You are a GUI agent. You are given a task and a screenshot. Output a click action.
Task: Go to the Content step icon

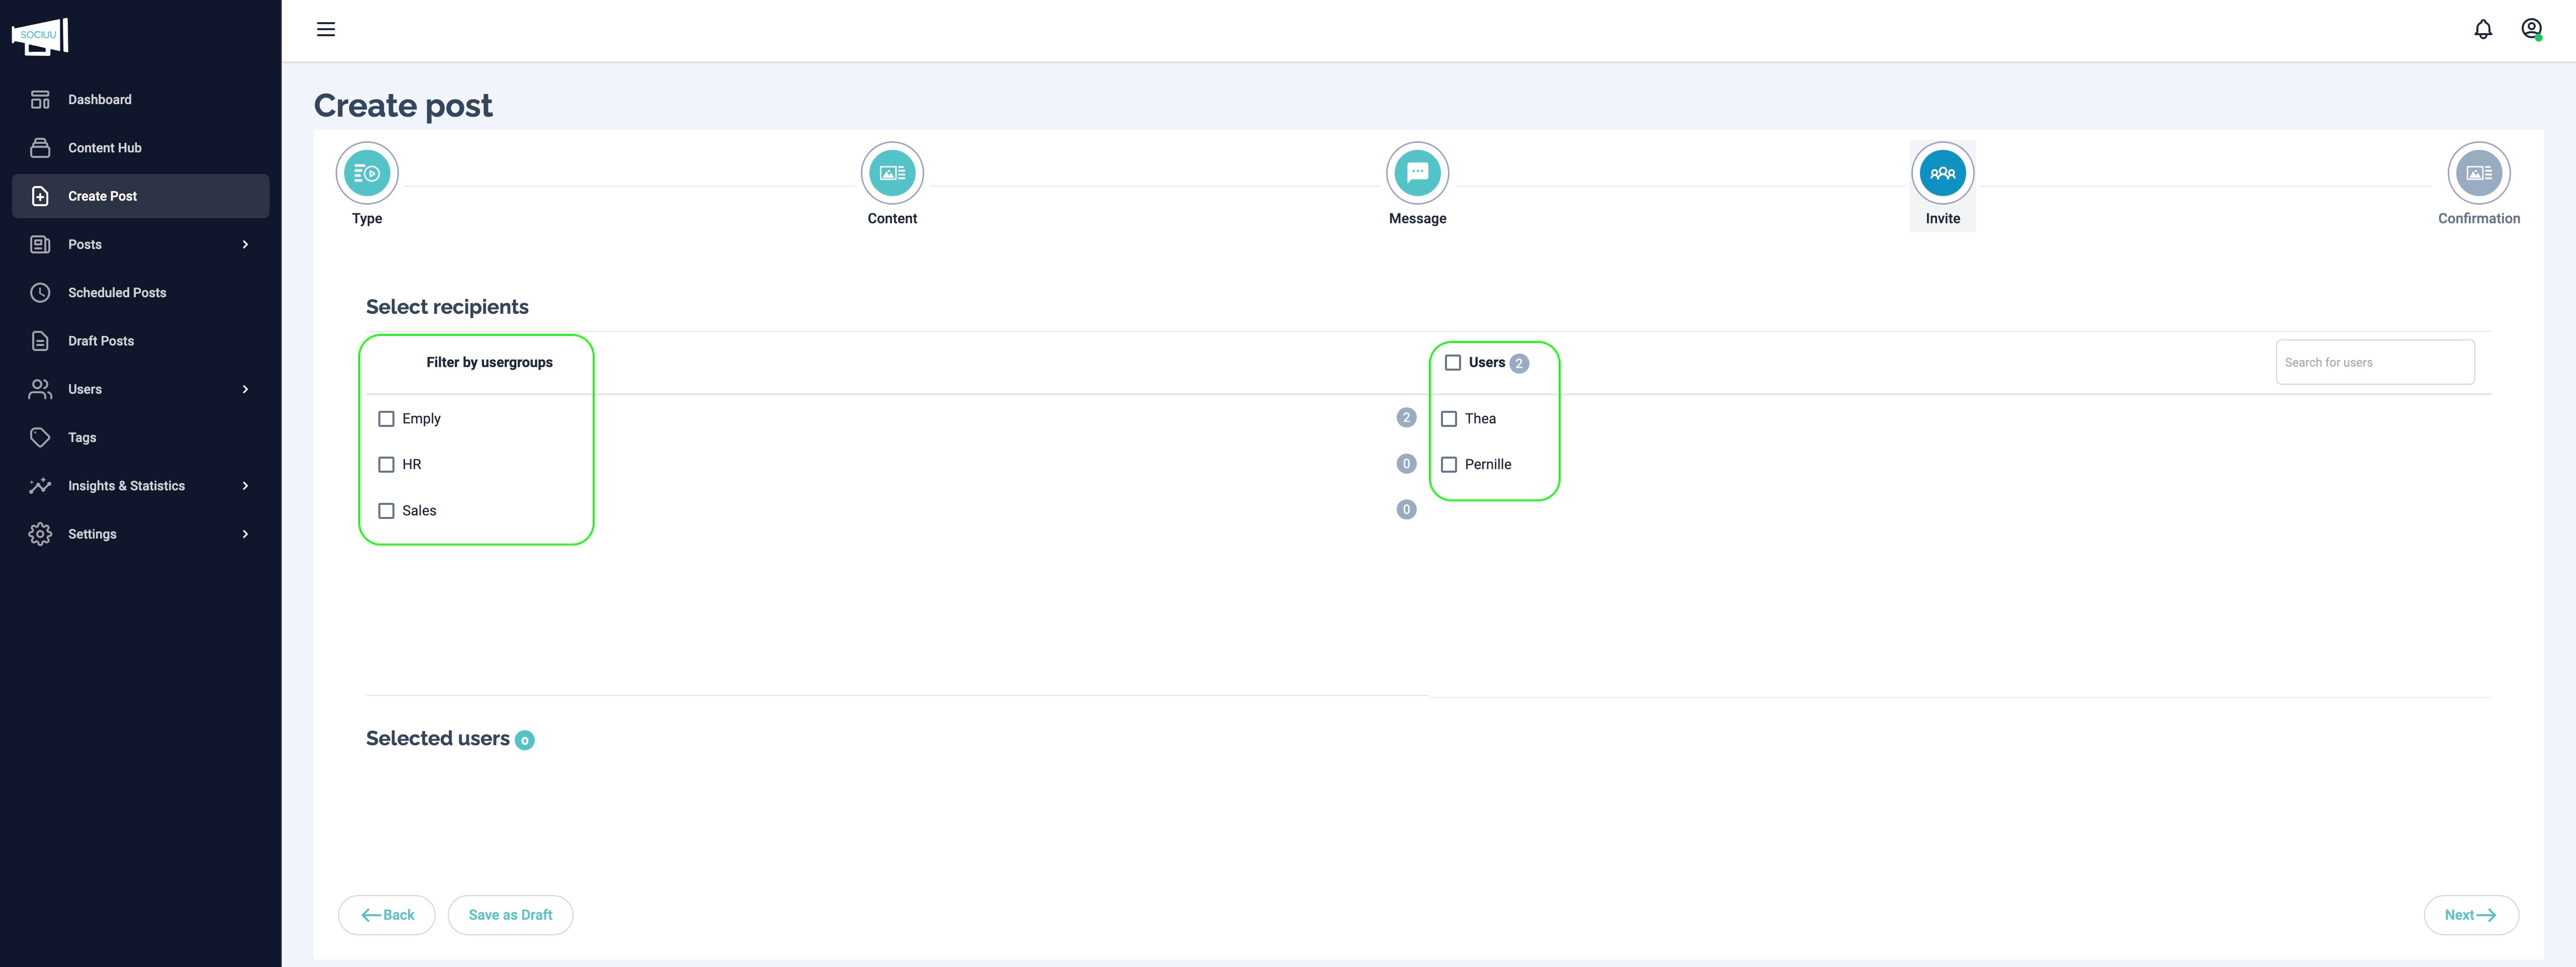click(x=891, y=174)
